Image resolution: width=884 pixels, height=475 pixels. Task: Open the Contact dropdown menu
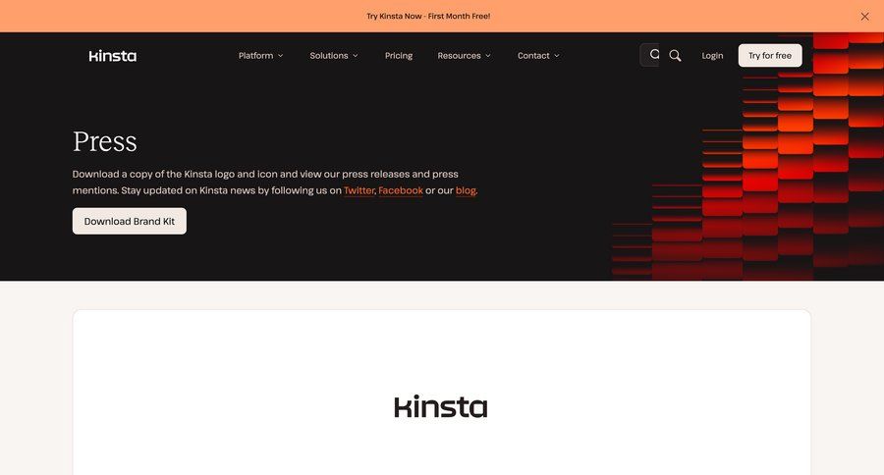click(538, 56)
